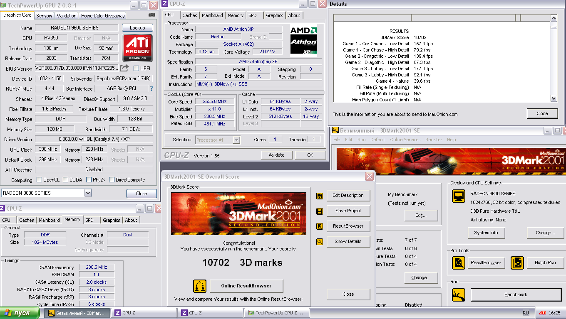Click the BIOS version share/export icon

click(124, 68)
